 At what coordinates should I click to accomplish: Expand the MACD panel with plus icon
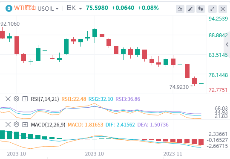click(25, 124)
